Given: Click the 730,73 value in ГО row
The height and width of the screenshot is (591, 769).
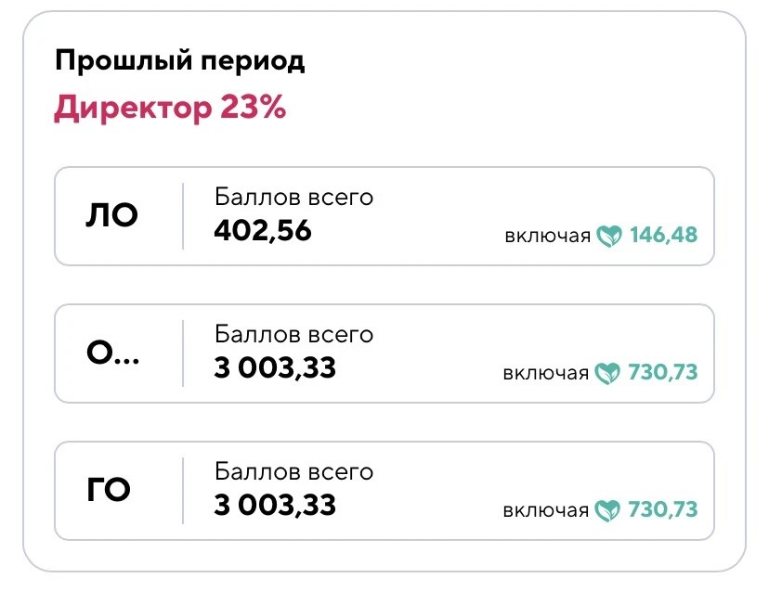Looking at the screenshot, I should (662, 509).
